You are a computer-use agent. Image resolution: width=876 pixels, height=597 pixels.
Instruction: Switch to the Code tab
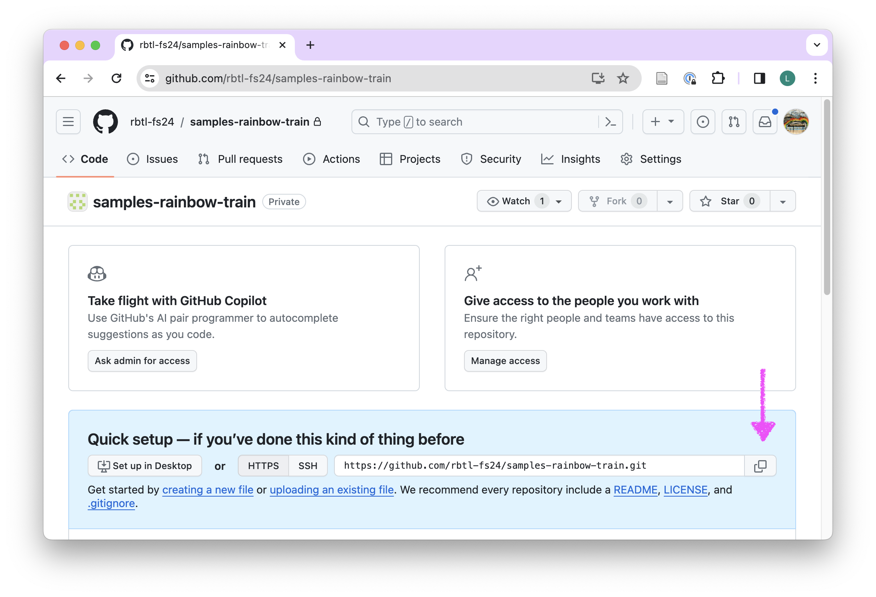click(85, 159)
